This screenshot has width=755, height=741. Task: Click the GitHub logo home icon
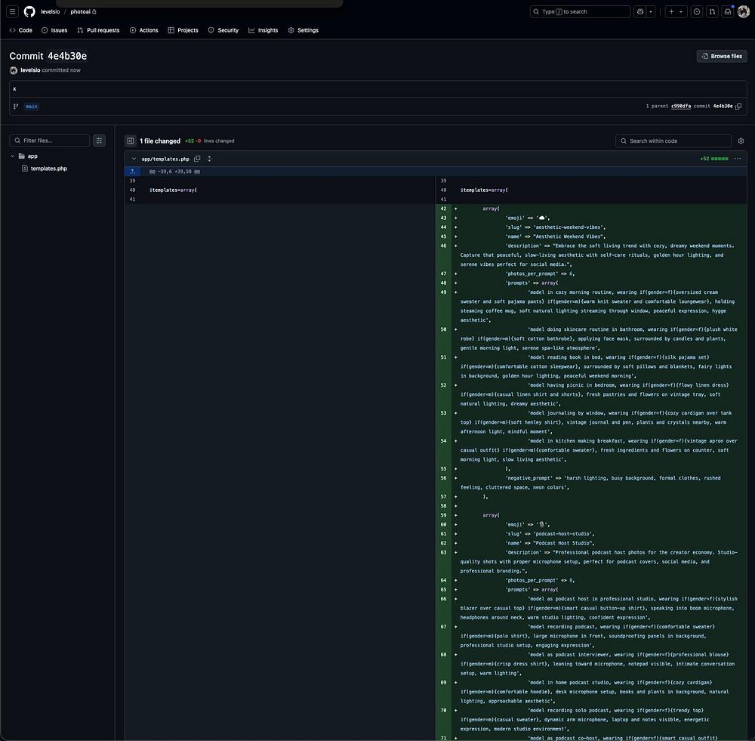(x=29, y=12)
